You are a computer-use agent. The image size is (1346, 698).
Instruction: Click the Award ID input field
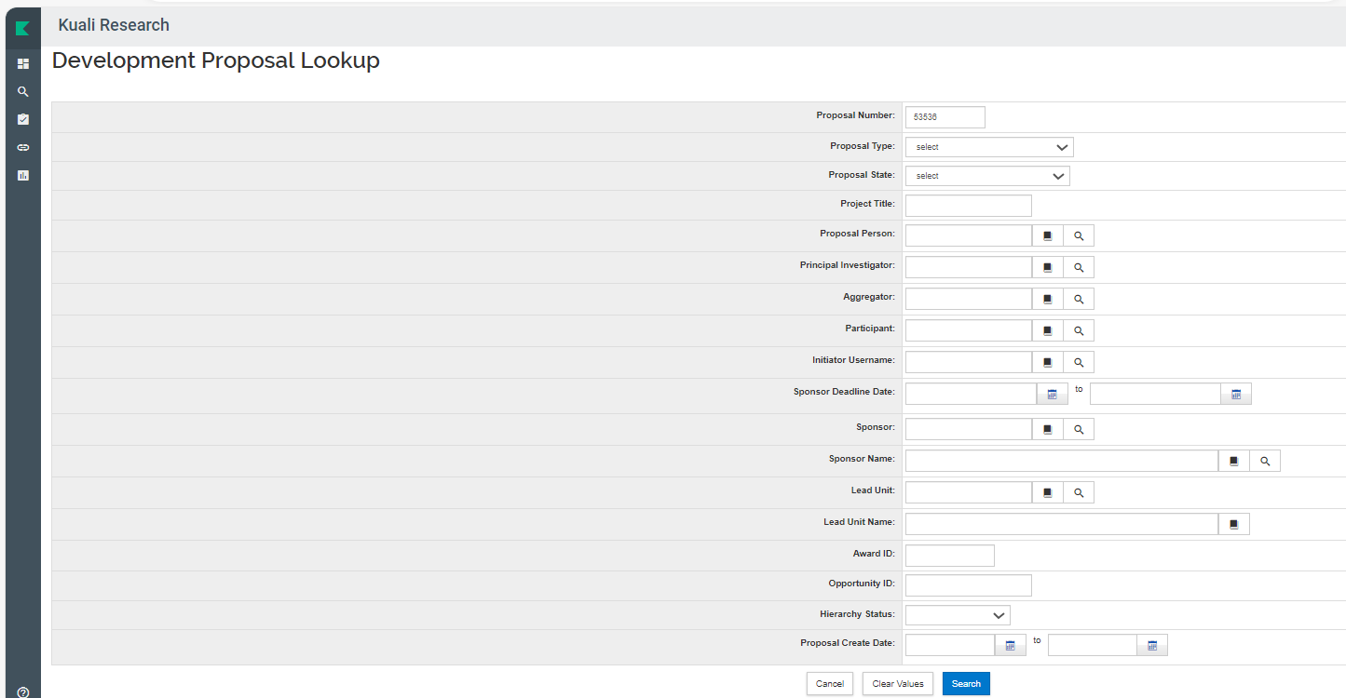click(950, 556)
